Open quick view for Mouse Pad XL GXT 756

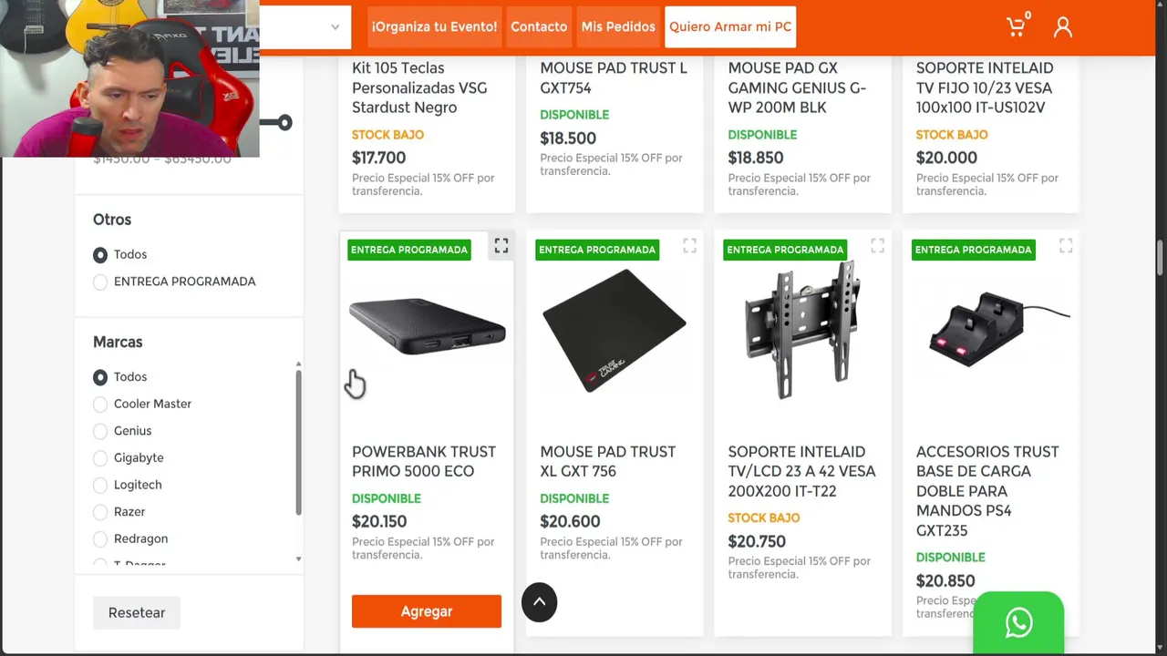tap(689, 246)
